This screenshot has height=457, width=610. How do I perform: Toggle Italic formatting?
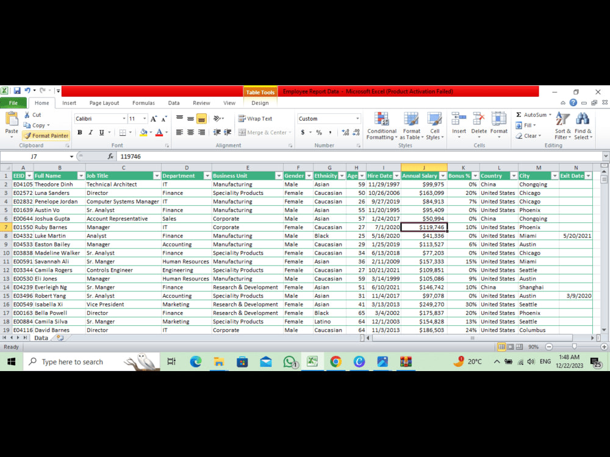[90, 132]
